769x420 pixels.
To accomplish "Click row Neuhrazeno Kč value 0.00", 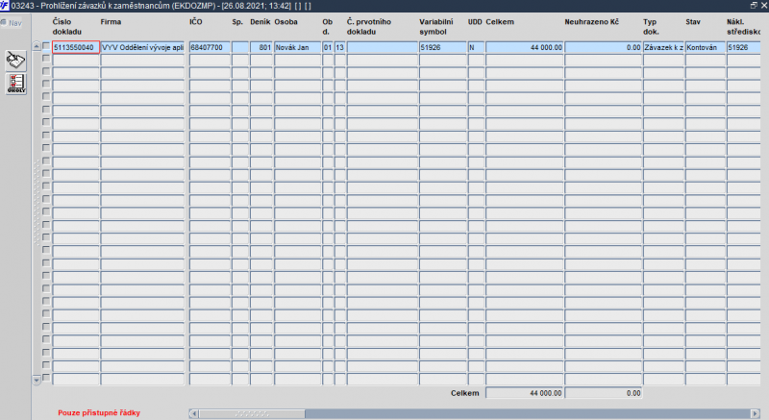I will pyautogui.click(x=604, y=47).
